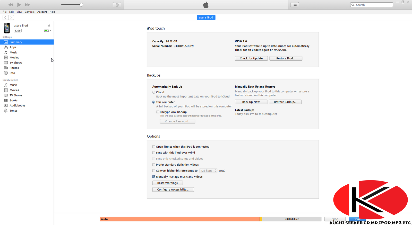The width and height of the screenshot is (412, 225).
Task: Enable Encrypt local backup checkbox
Action: pos(158,112)
